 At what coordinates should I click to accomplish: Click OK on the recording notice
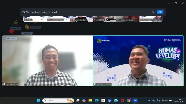coord(160,12)
